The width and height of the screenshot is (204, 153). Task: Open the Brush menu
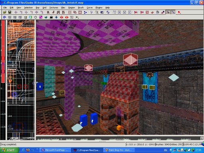(x=81, y=8)
